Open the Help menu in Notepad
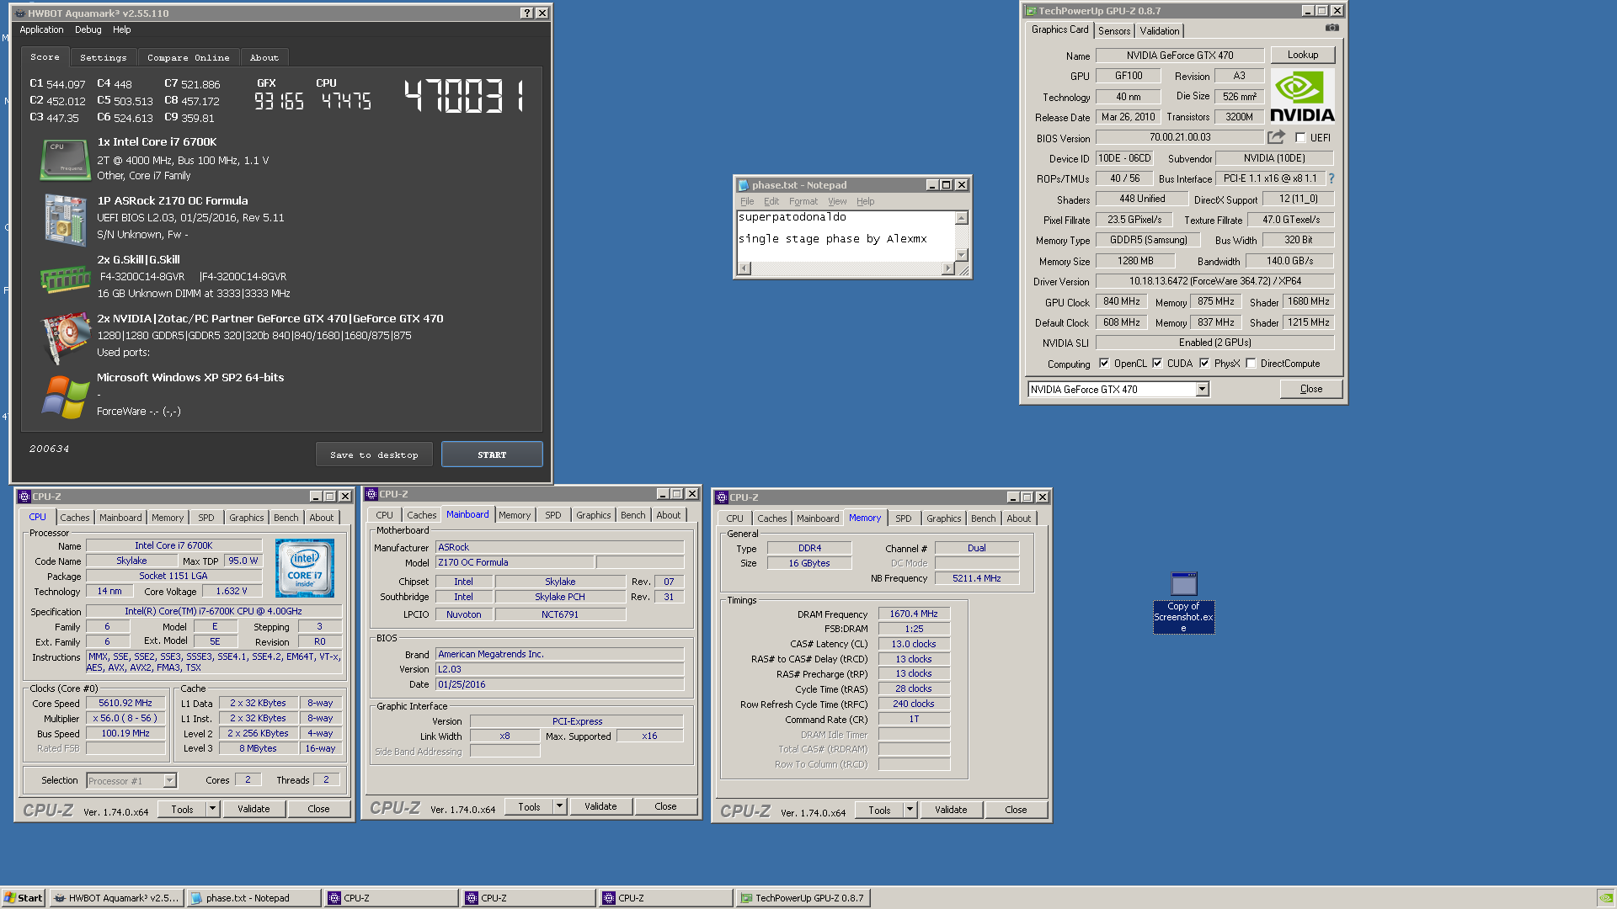This screenshot has width=1617, height=909. tap(865, 201)
